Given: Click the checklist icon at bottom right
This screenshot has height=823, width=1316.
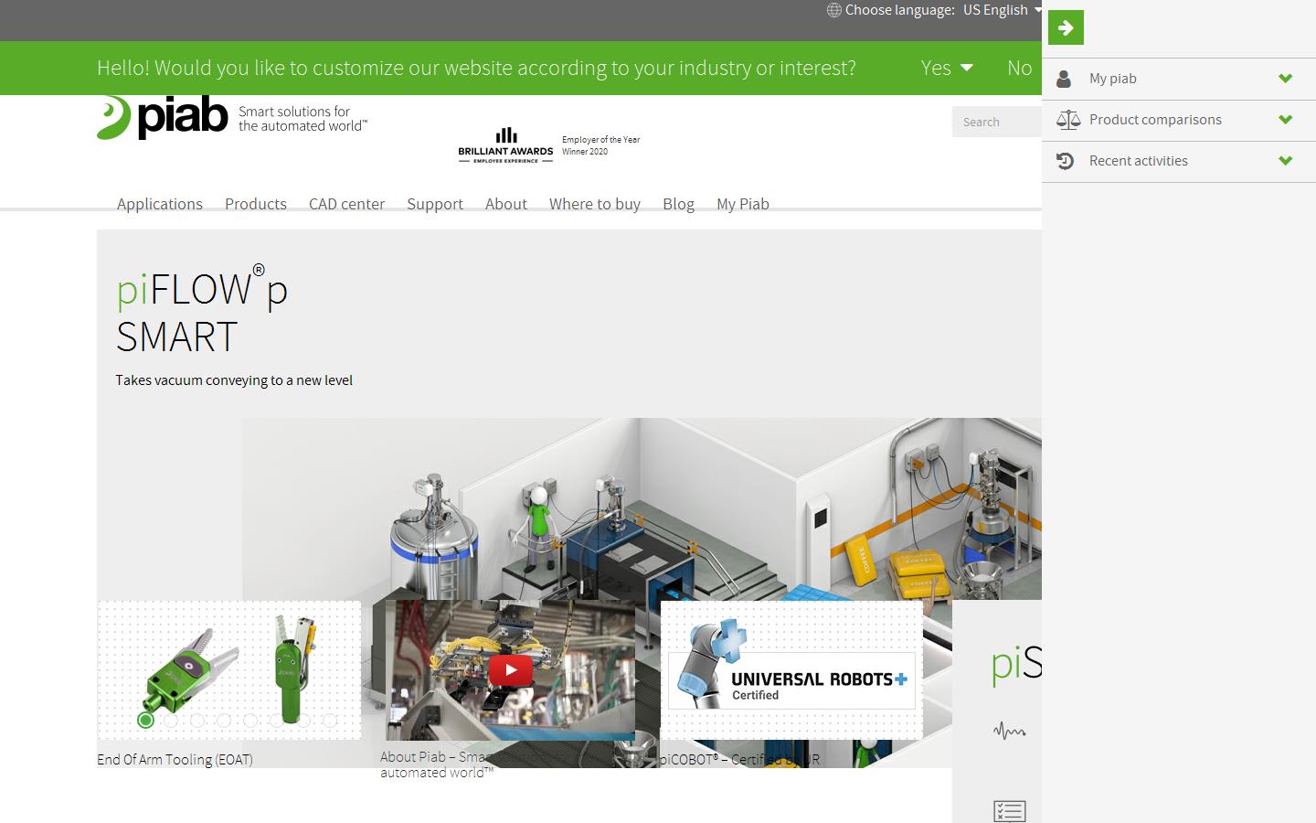Looking at the screenshot, I should click(1009, 810).
